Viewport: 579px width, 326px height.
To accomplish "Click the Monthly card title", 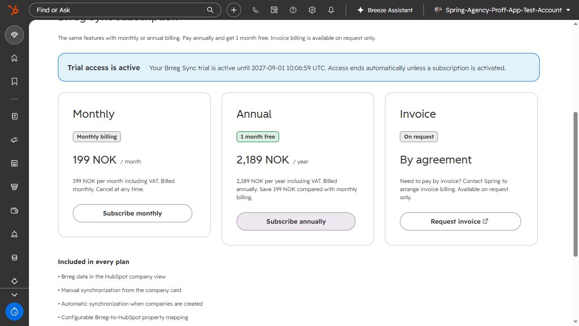I will point(94,114).
